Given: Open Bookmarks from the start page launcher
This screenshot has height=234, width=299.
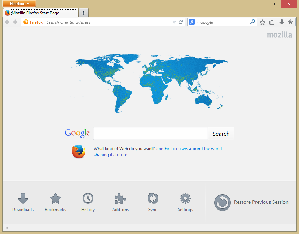Looking at the screenshot, I should [55, 202].
